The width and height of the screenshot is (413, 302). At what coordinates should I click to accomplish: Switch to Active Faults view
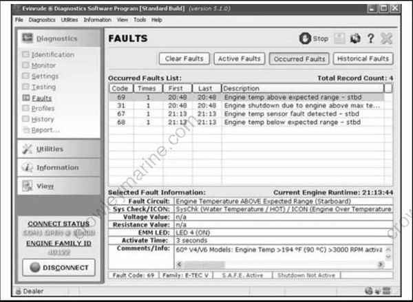(x=237, y=59)
